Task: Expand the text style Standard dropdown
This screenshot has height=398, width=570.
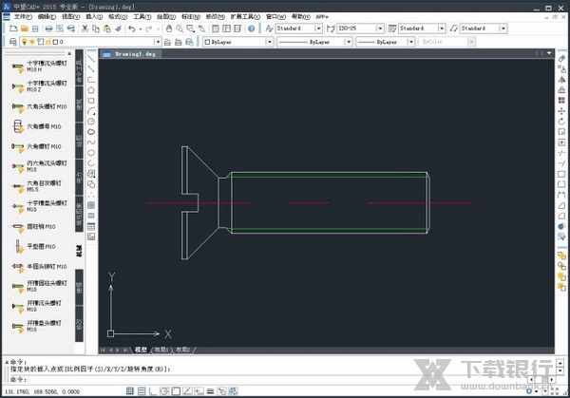Action: pos(318,28)
